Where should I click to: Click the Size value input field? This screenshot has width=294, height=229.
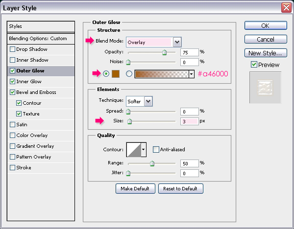[188, 122]
